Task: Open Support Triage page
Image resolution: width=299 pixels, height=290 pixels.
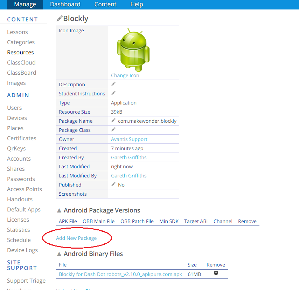Action: pyautogui.click(x=26, y=281)
